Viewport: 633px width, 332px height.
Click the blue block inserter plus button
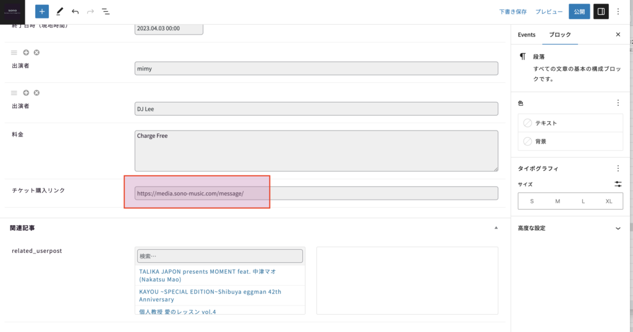point(42,11)
